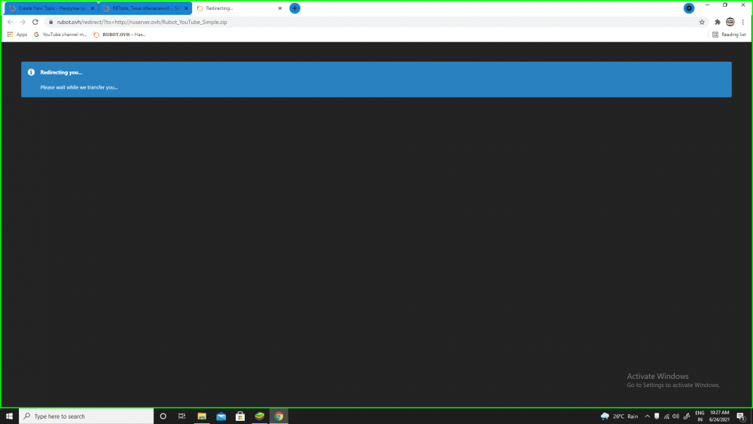Click the removable device tray icon
The image size is (753, 424).
click(x=657, y=416)
